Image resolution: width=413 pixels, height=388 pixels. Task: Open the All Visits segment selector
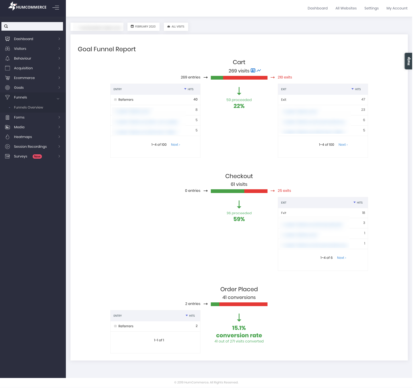(x=176, y=27)
